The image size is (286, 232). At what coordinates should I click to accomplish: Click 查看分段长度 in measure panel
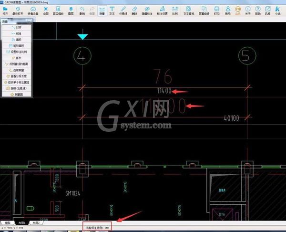click(17, 76)
